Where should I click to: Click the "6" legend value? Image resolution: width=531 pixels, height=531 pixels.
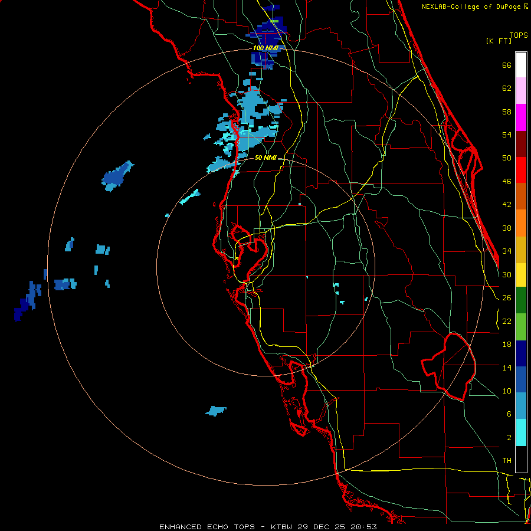pyautogui.click(x=509, y=414)
